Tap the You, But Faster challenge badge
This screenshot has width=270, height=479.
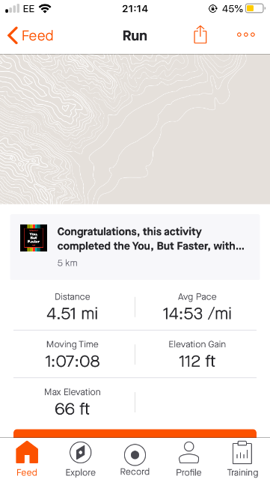[34, 238]
